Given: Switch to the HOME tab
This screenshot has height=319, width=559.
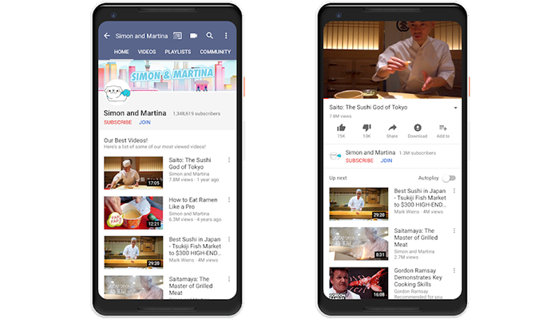Looking at the screenshot, I should click(121, 52).
